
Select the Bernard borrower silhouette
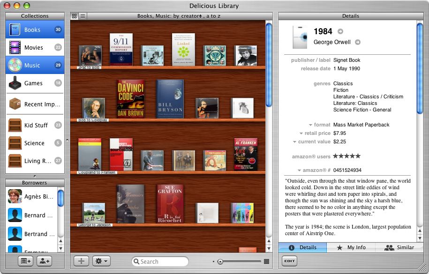15,215
